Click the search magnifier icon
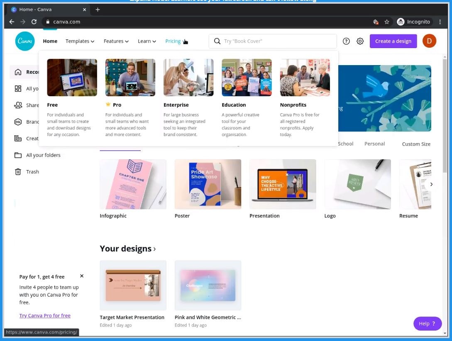Screen dimensions: 452x341 click(217, 41)
